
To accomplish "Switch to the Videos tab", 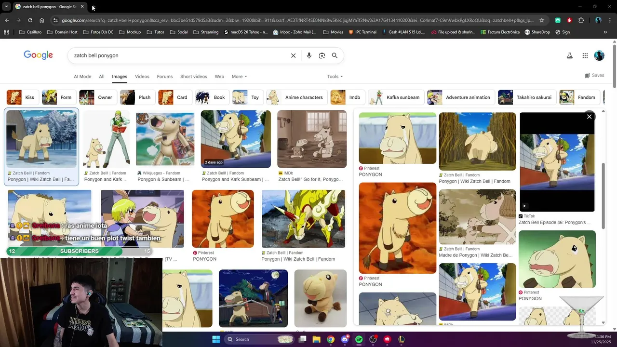I will (x=142, y=77).
